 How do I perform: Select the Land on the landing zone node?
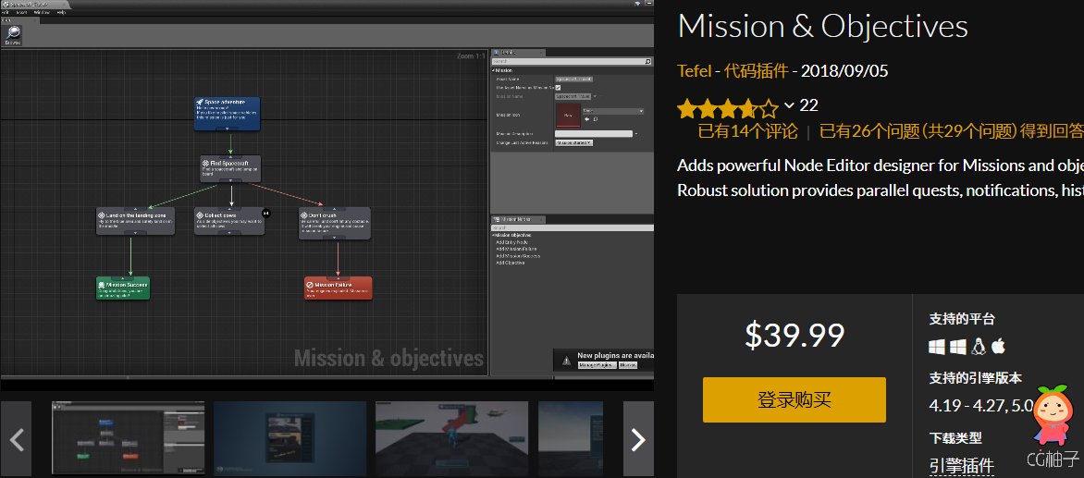(135, 222)
